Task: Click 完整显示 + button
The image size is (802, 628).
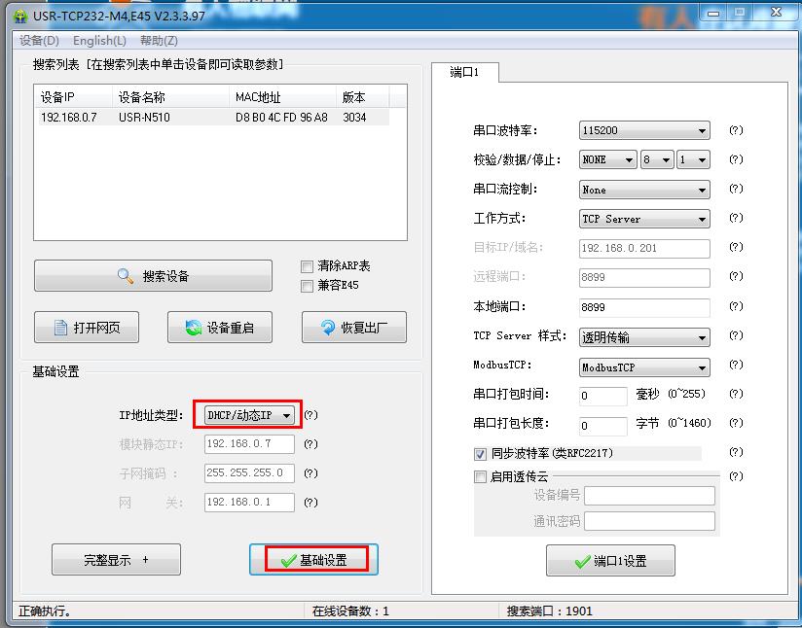Action: click(116, 560)
